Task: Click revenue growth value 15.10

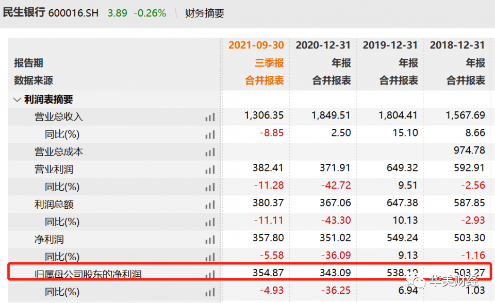Action: (405, 132)
